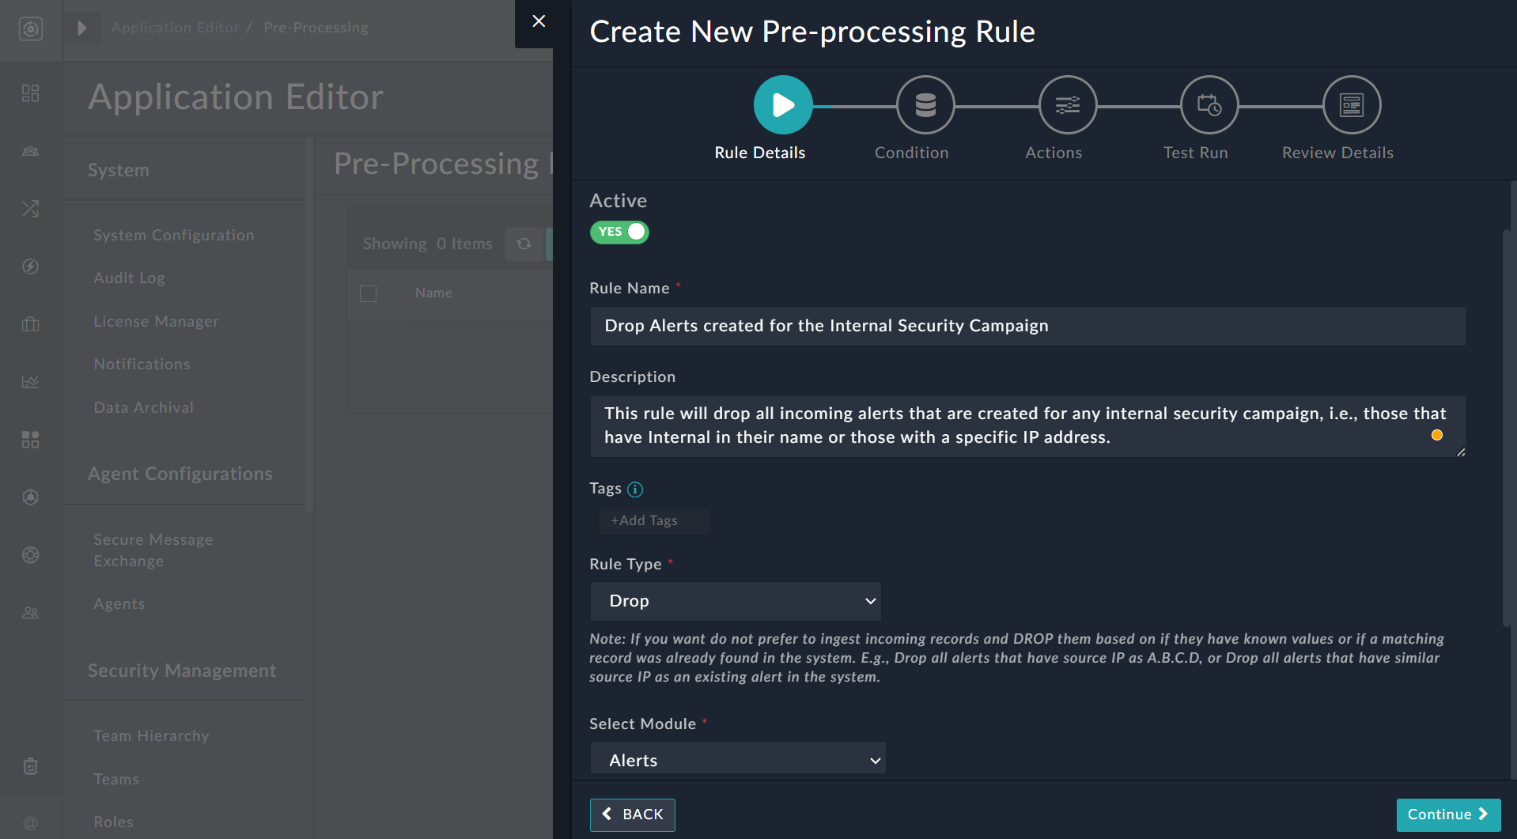This screenshot has width=1517, height=839.
Task: Open the Select Module dropdown
Action: pyautogui.click(x=737, y=758)
